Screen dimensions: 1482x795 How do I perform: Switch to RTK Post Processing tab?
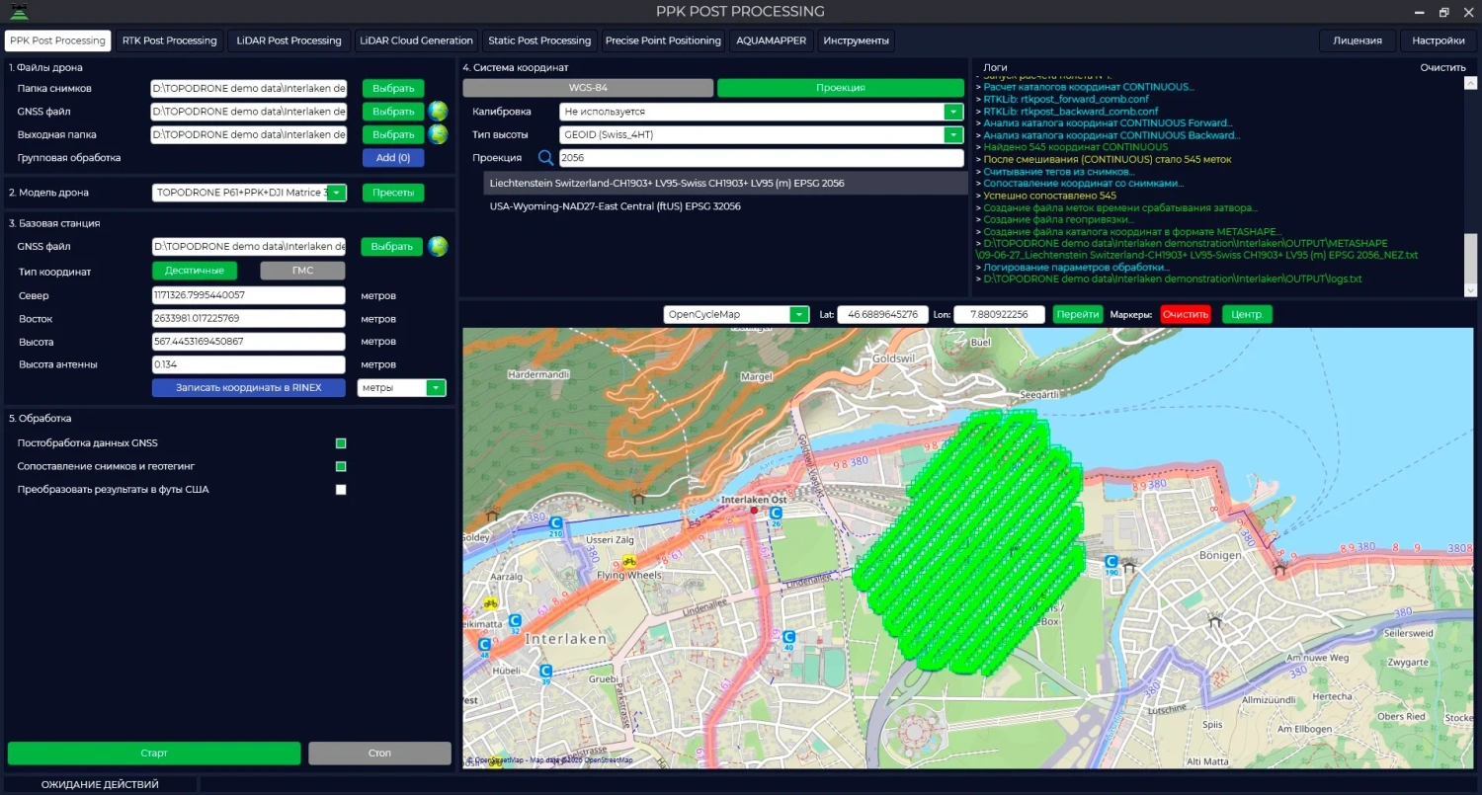tap(169, 40)
